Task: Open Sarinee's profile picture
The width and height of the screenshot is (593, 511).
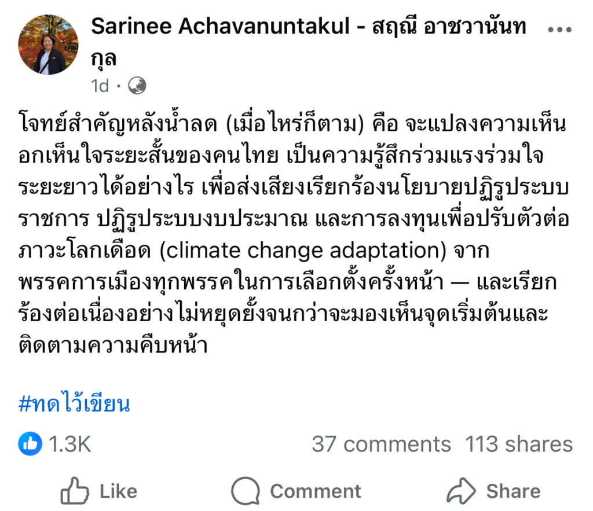Action: 49,45
